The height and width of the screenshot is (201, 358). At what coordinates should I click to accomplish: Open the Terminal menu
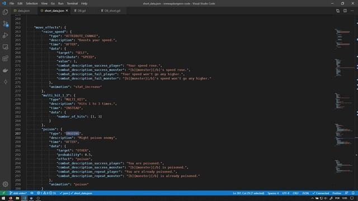pos(72,3)
